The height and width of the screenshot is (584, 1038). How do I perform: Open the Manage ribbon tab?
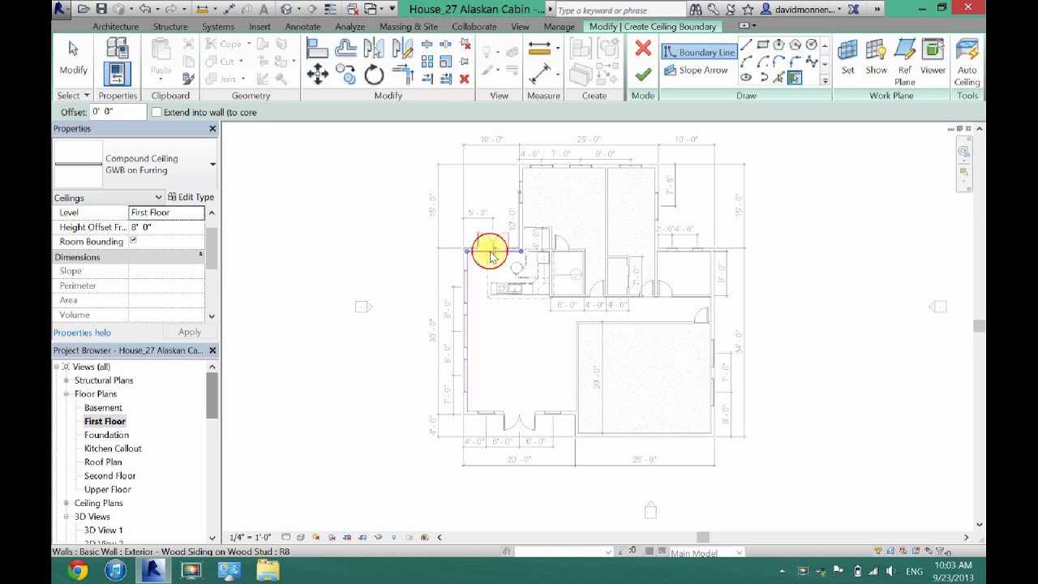tap(559, 27)
